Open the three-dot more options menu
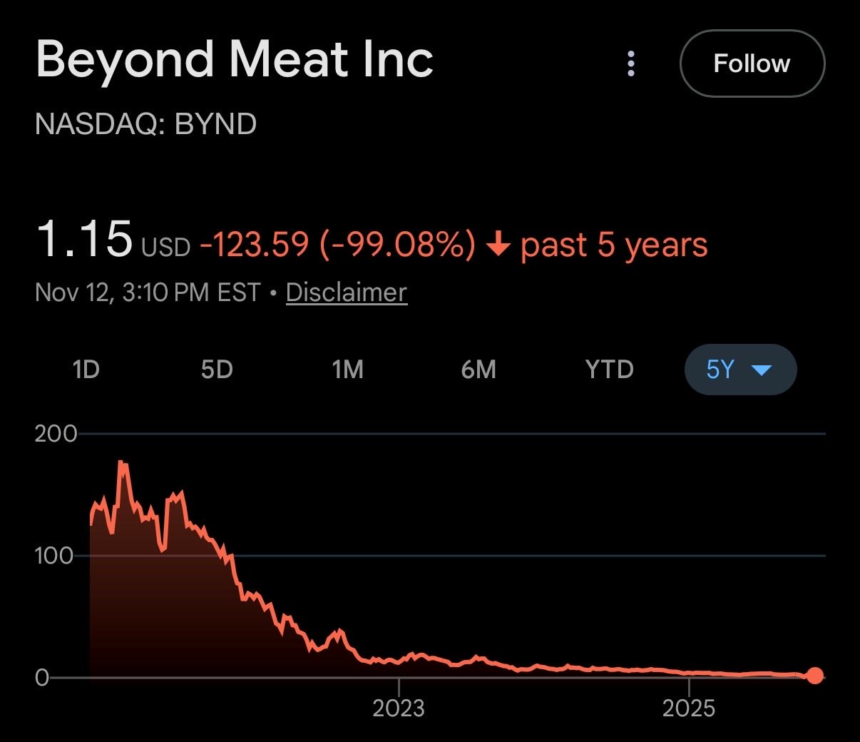The height and width of the screenshot is (742, 860). click(x=630, y=63)
